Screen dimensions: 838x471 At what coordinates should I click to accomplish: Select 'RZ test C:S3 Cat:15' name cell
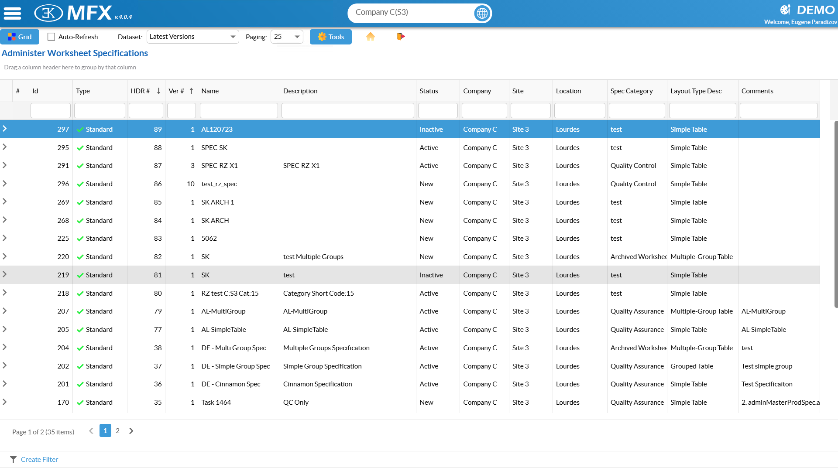point(239,294)
